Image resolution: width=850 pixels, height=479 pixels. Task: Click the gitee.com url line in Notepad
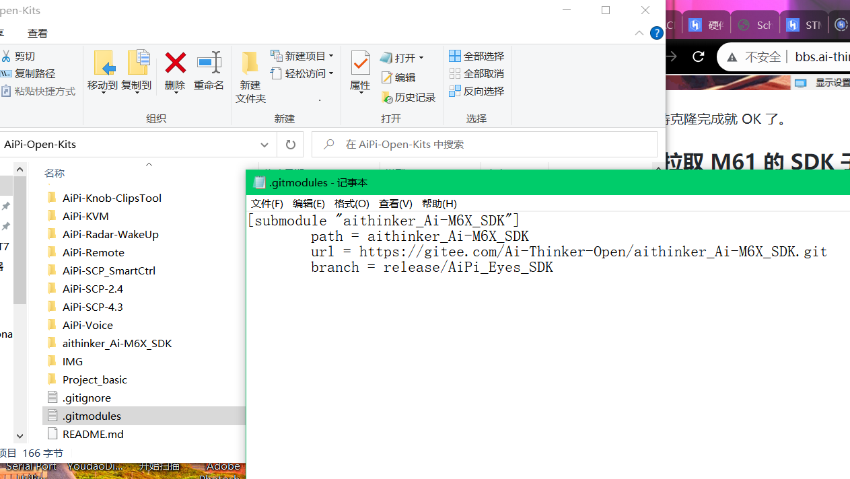click(569, 252)
